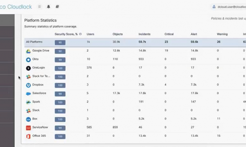Click the hamburger menu icon
246x147 pixels.
[x=40, y=7]
